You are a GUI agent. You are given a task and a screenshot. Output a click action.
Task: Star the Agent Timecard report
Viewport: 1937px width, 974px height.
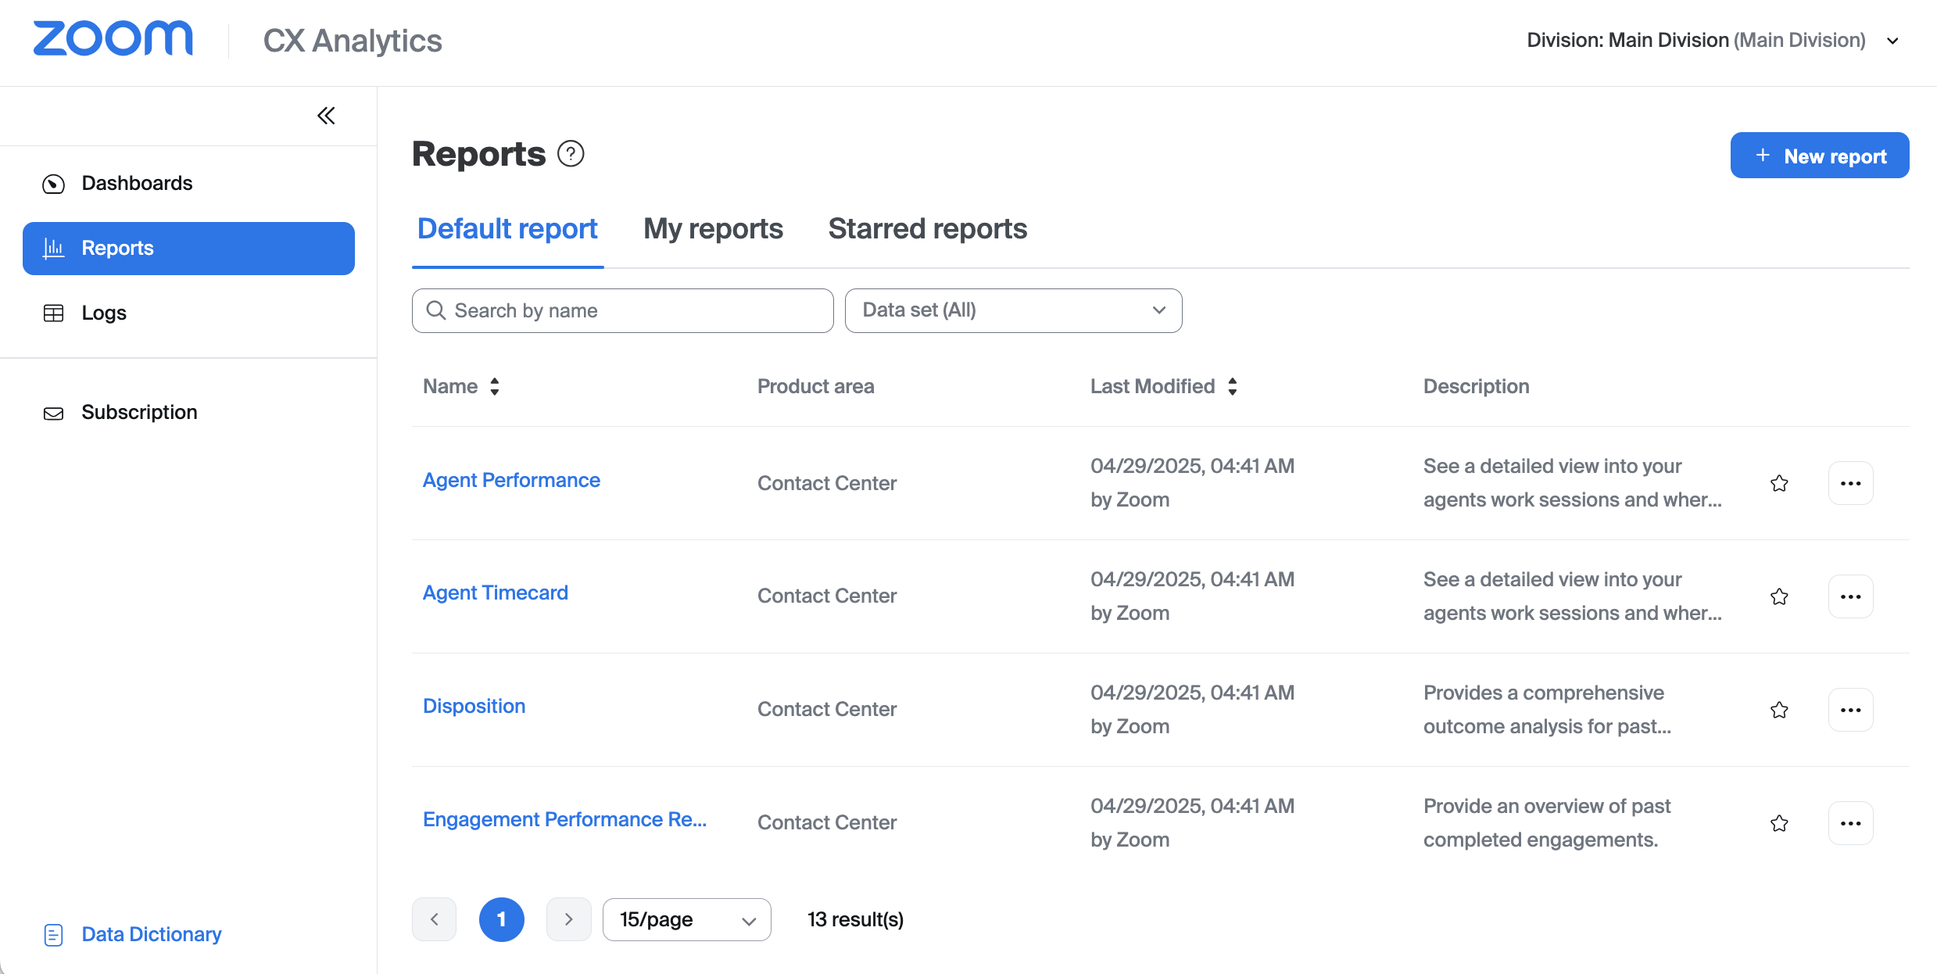(x=1779, y=596)
